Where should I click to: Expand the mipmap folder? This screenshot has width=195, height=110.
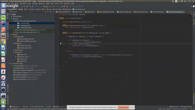14,50
